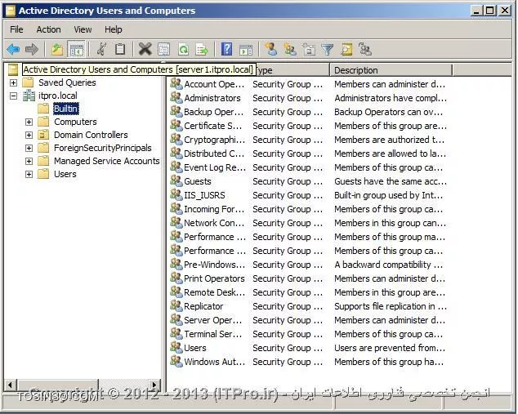This screenshot has height=414, width=518.
Task: Sort by the Description column header
Action: (391, 70)
